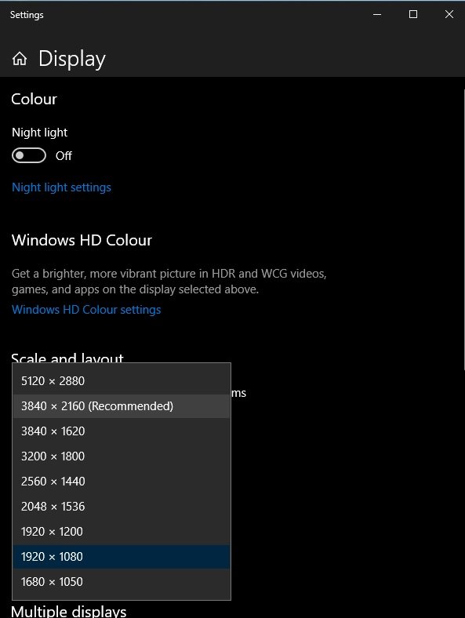Choose 2048 × 1536 resolution
Image resolution: width=465 pixels, height=618 pixels.
tap(122, 507)
